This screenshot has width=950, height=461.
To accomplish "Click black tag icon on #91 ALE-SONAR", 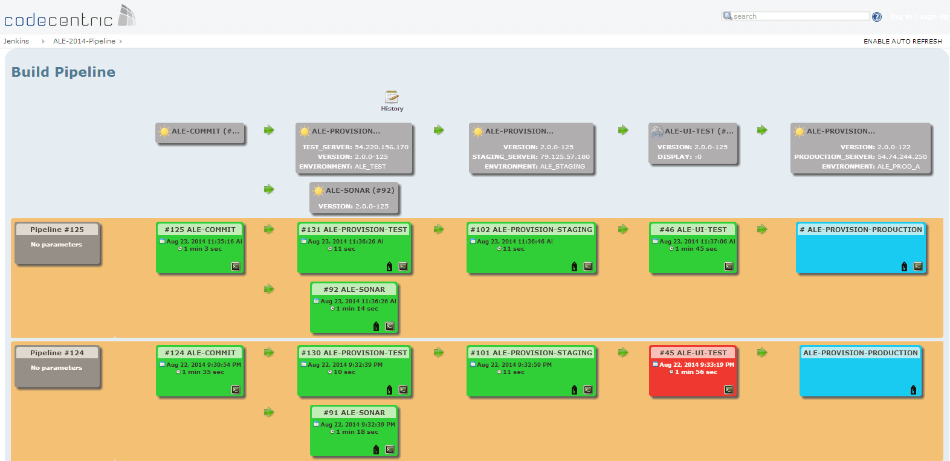I will click(376, 450).
